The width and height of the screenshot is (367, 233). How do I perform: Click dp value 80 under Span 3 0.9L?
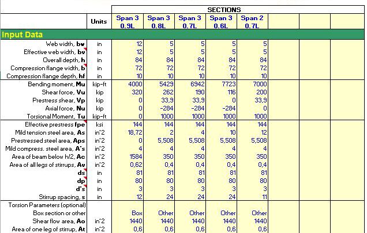tap(138, 181)
